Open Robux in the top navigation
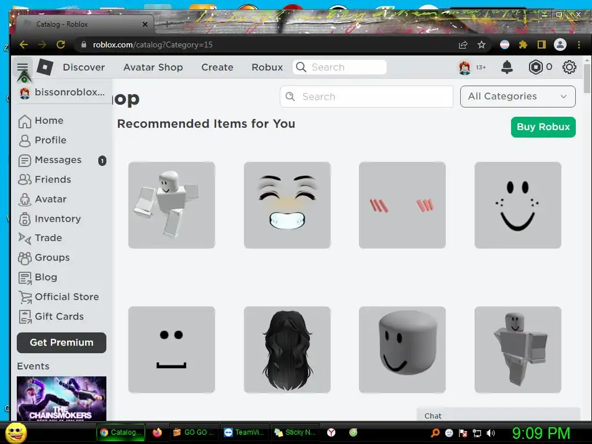 click(267, 67)
